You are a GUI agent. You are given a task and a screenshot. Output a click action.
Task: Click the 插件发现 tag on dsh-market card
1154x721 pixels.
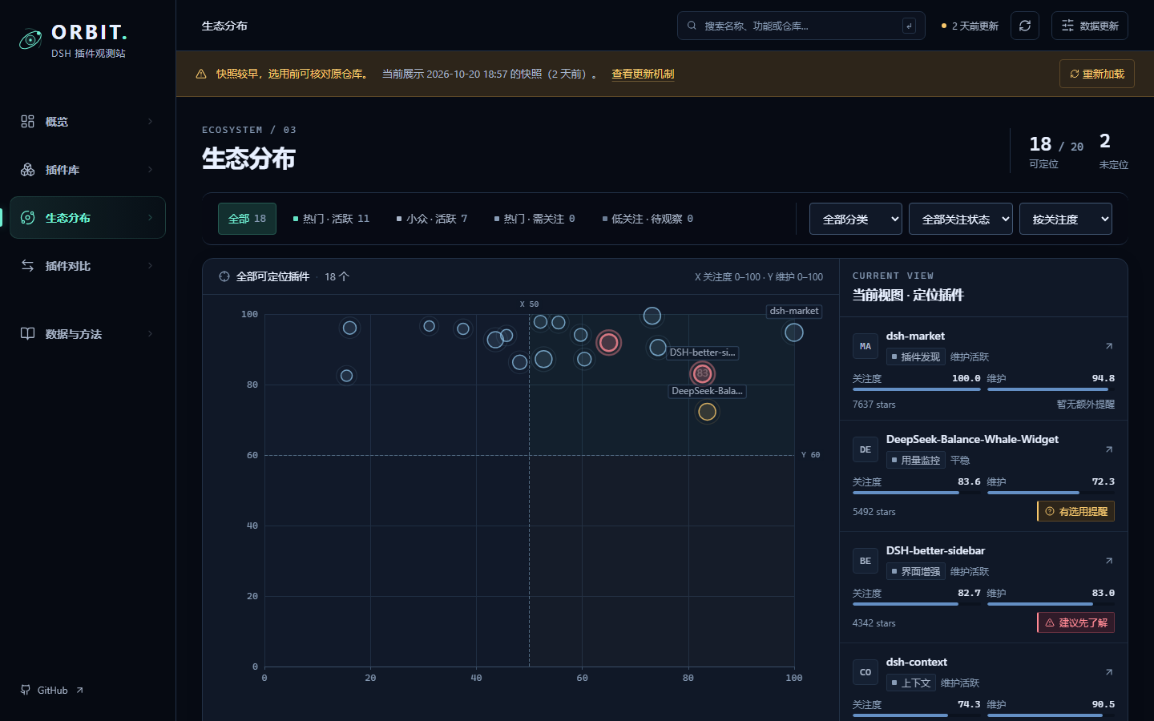[915, 356]
